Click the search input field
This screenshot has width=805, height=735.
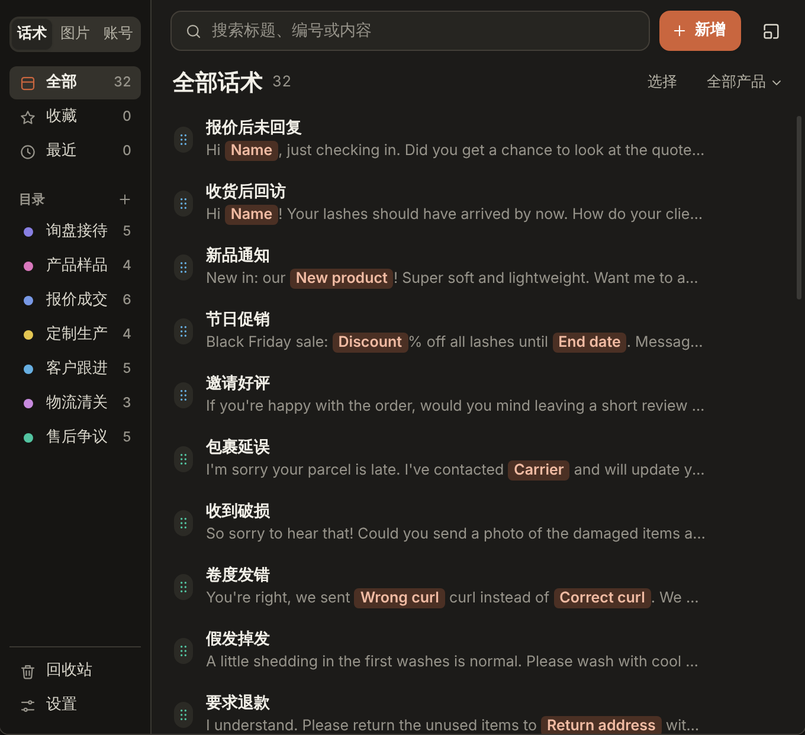410,31
